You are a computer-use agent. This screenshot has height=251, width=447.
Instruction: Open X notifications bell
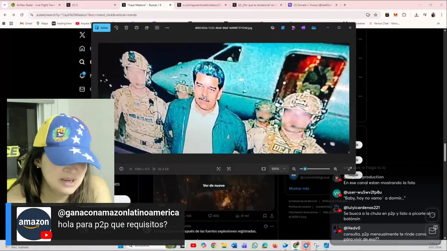click(x=82, y=75)
